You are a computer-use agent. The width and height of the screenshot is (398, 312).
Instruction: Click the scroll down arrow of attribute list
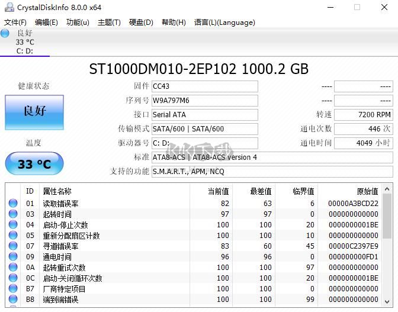pyautogui.click(x=387, y=301)
